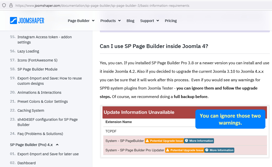272x167 pixels.
Task: Open the Pricing page
Action: point(171,21)
